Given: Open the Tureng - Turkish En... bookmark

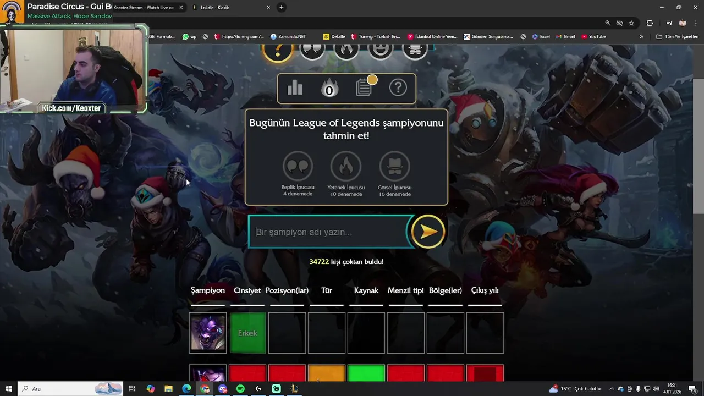Looking at the screenshot, I should coord(375,37).
